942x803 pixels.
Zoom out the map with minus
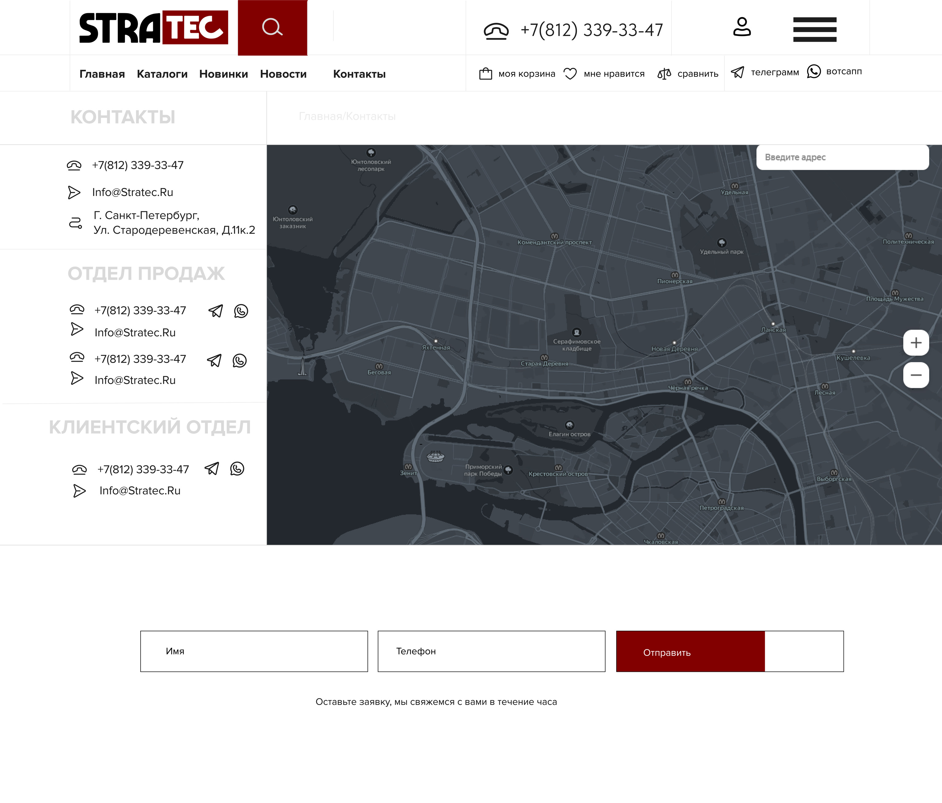tap(916, 376)
